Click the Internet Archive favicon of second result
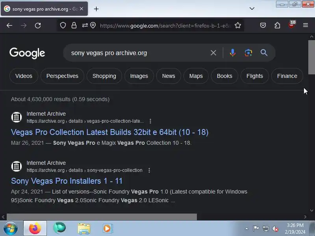 pyautogui.click(x=17, y=166)
